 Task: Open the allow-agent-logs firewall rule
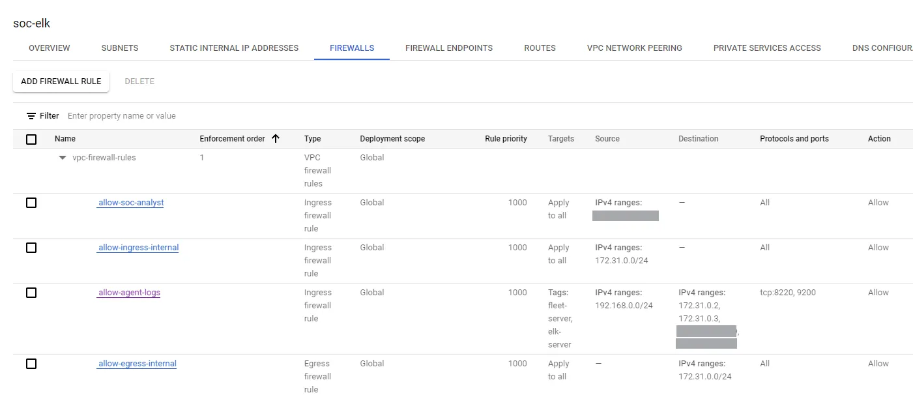(128, 292)
